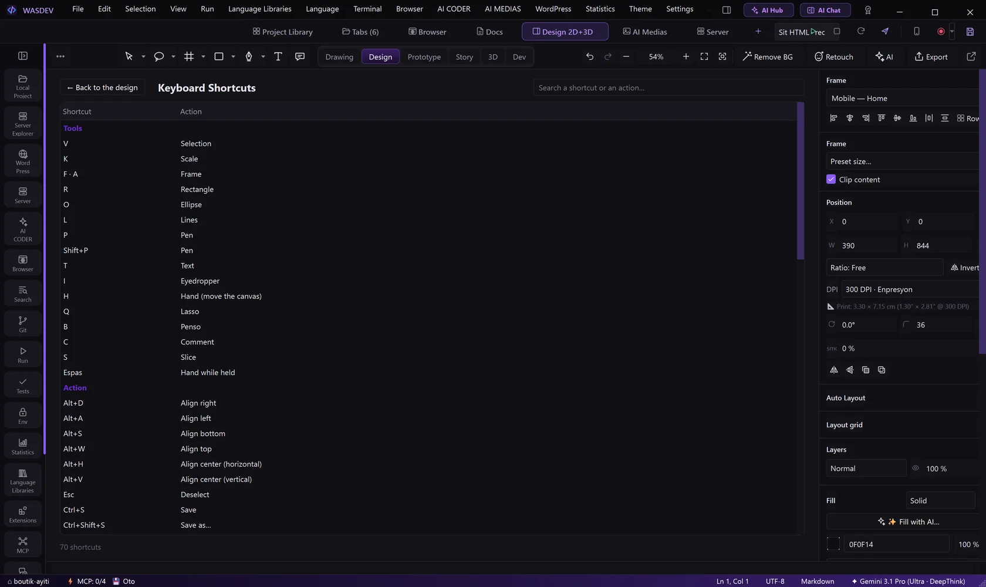This screenshot has height=587, width=986.
Task: Click the Gemini 3.1 Pro status entry
Action: pyautogui.click(x=908, y=581)
